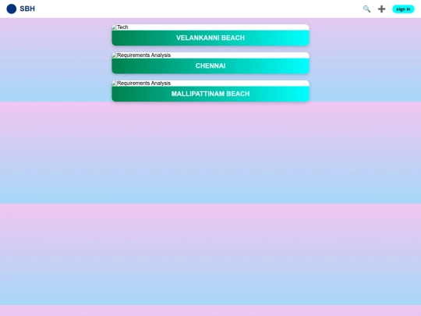Open the Mallipattinam Beach card

click(x=210, y=91)
